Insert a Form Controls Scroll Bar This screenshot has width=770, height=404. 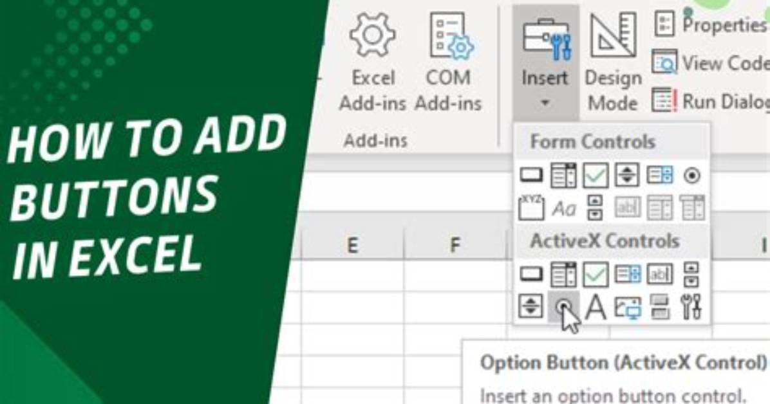click(595, 208)
